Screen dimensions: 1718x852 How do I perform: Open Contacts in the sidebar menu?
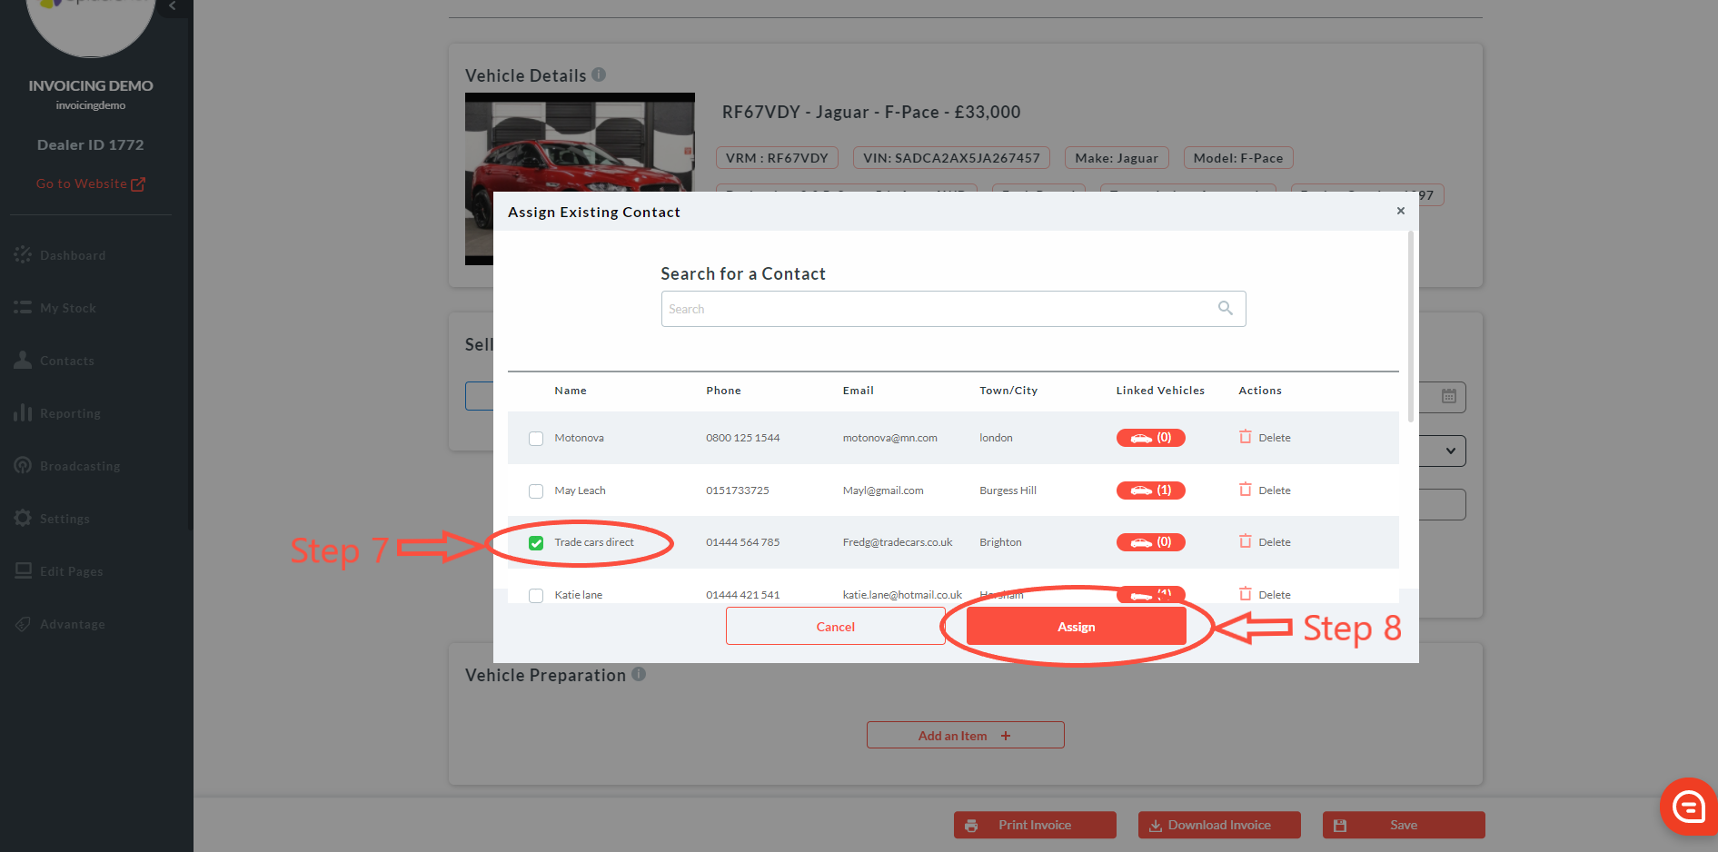[x=66, y=361]
